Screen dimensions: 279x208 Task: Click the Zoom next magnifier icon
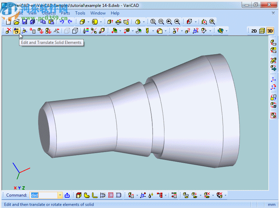(177, 22)
